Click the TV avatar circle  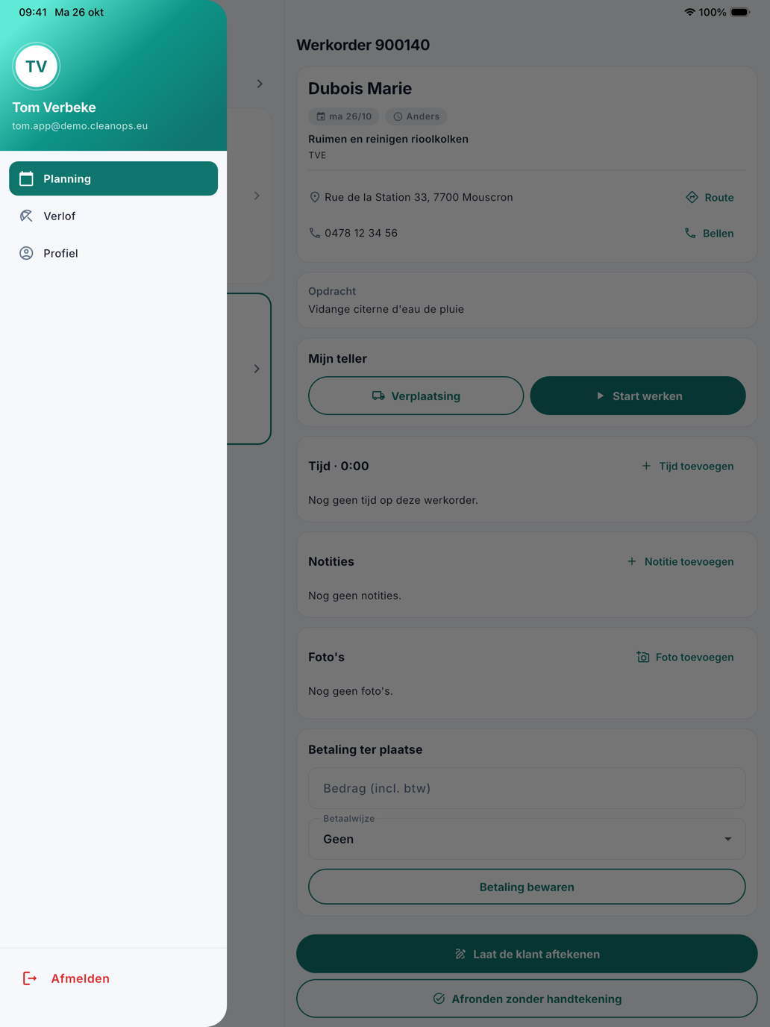tap(36, 66)
